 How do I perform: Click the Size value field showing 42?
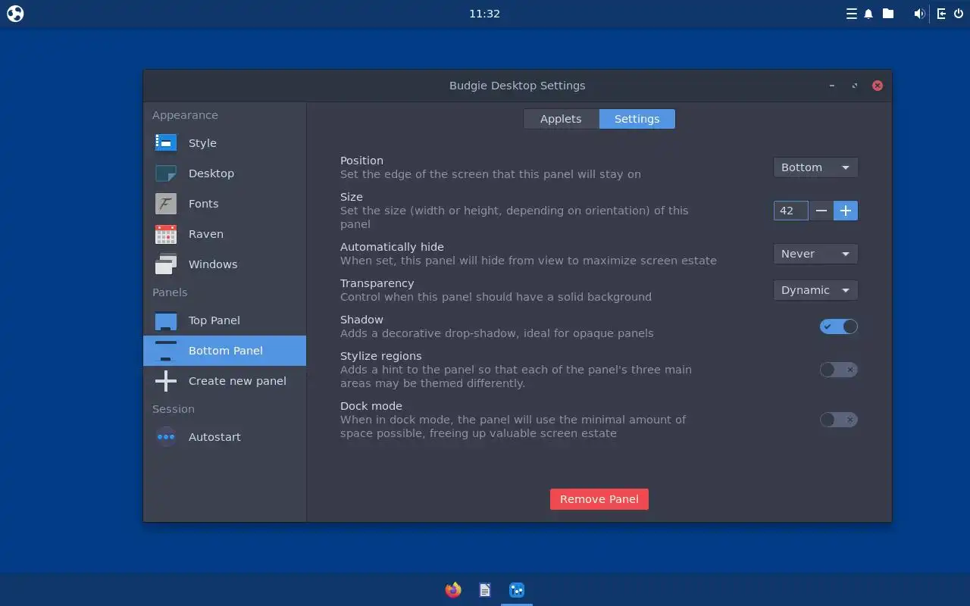pos(790,211)
